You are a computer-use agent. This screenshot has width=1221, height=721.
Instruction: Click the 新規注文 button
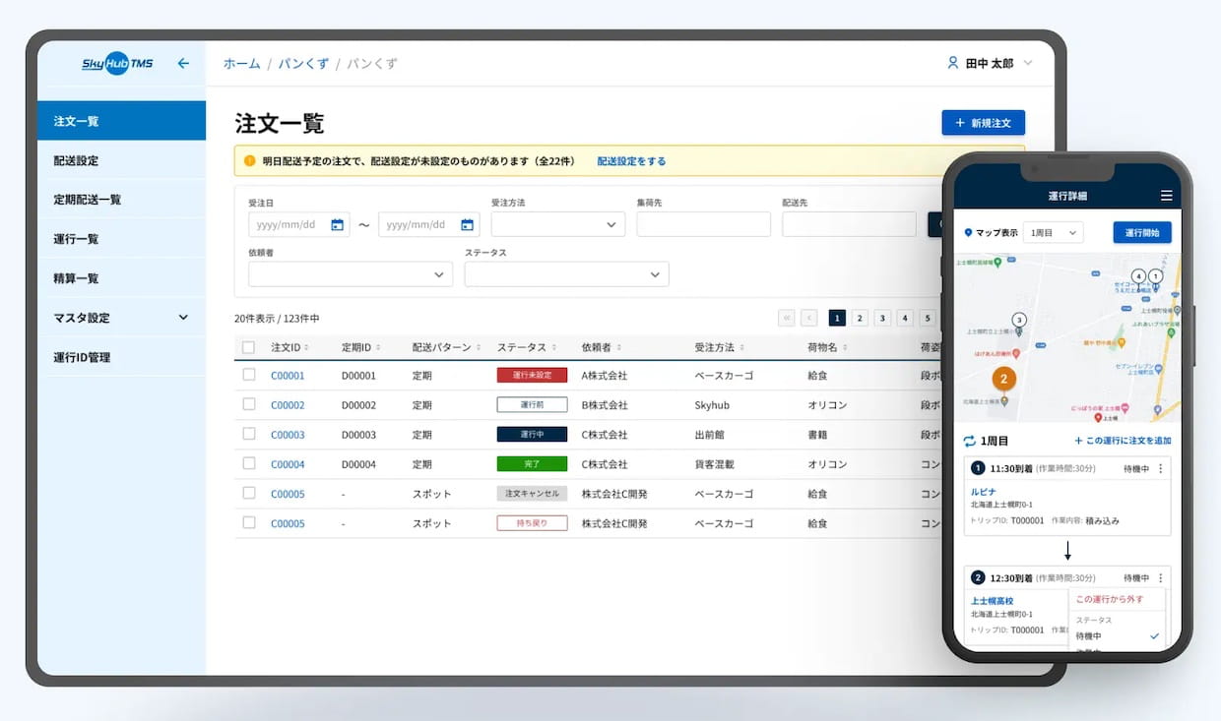tap(983, 123)
